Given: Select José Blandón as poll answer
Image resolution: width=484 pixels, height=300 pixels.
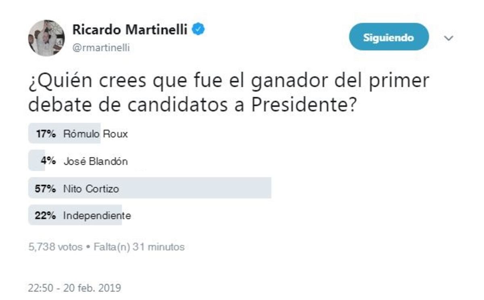Looking at the screenshot, I should [96, 160].
